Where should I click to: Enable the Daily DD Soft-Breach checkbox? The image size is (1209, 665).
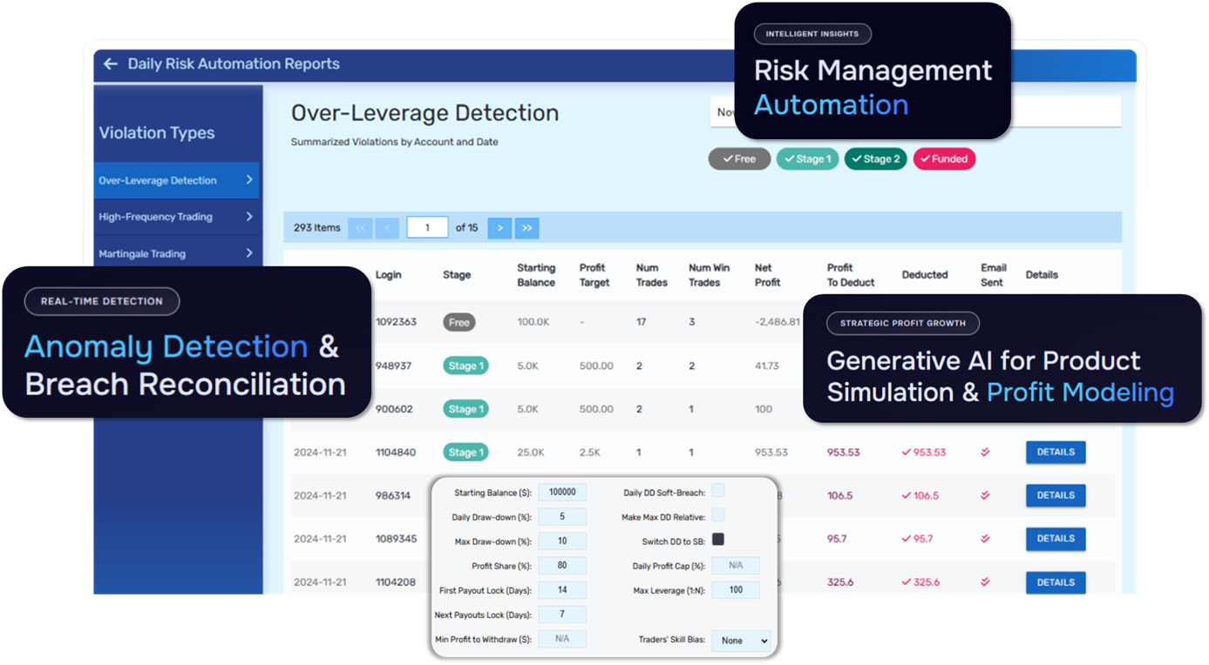718,492
